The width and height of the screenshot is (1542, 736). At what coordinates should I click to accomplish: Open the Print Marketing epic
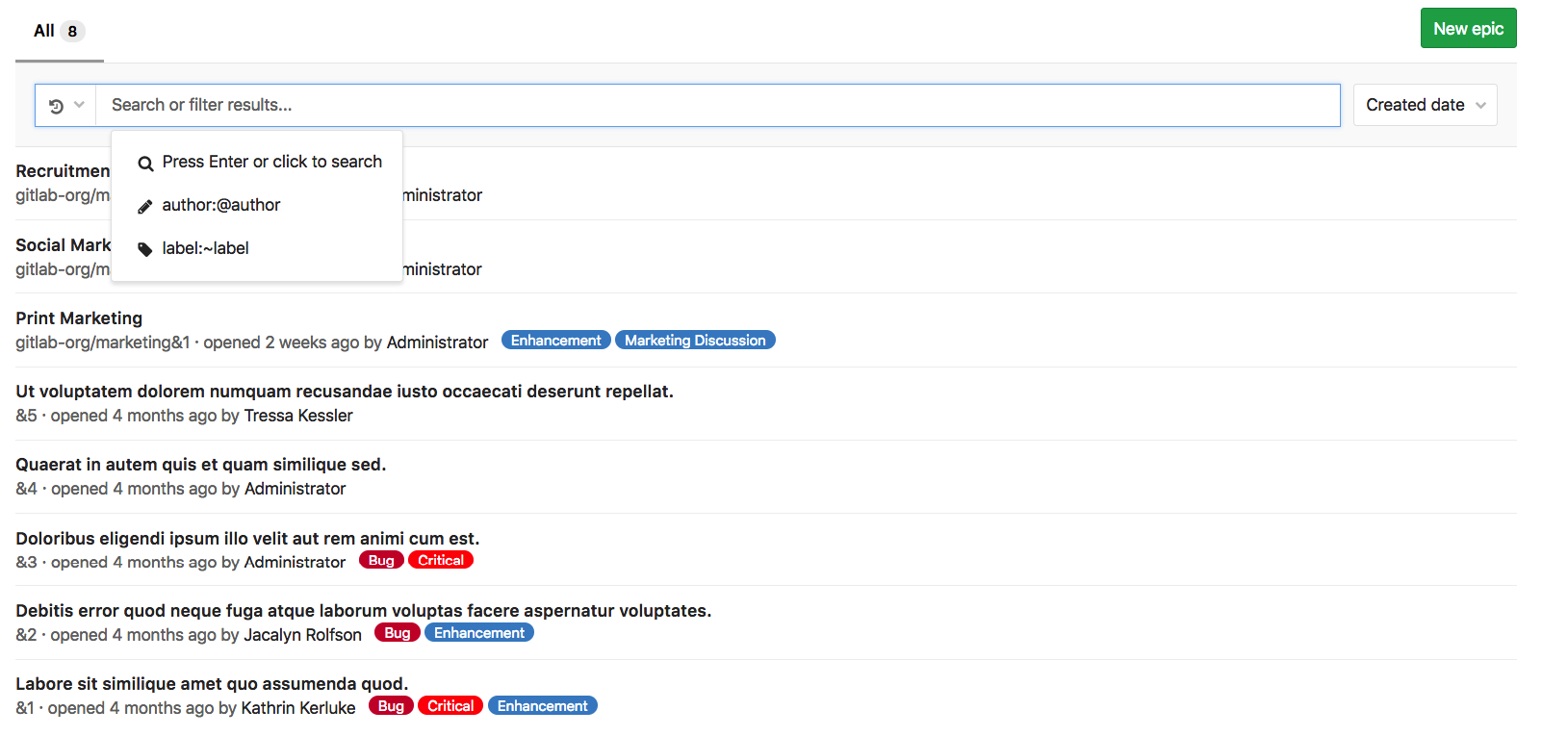click(79, 318)
